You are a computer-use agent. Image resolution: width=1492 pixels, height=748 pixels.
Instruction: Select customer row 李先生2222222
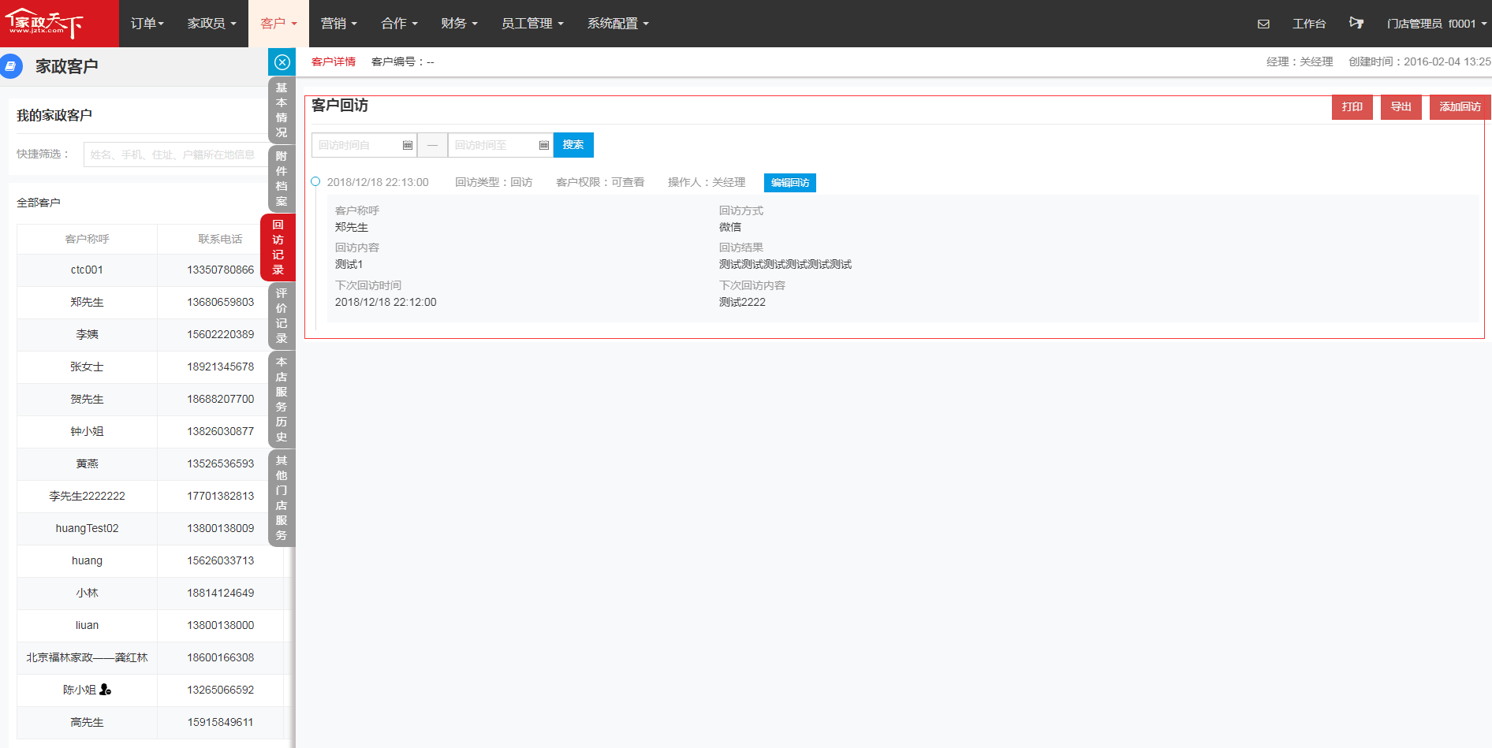pyautogui.click(x=150, y=496)
